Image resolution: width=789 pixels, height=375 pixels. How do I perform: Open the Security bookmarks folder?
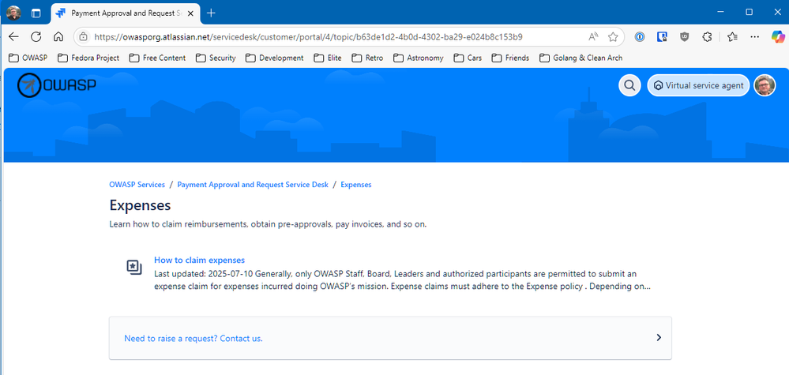[x=216, y=58]
